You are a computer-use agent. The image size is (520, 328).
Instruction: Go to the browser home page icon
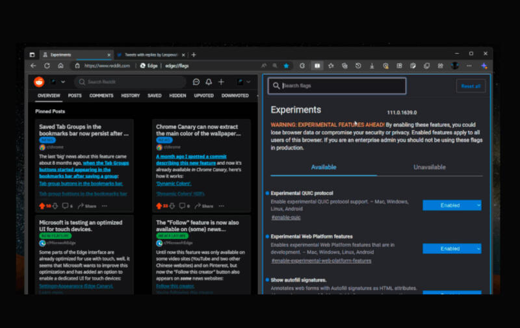60,66
